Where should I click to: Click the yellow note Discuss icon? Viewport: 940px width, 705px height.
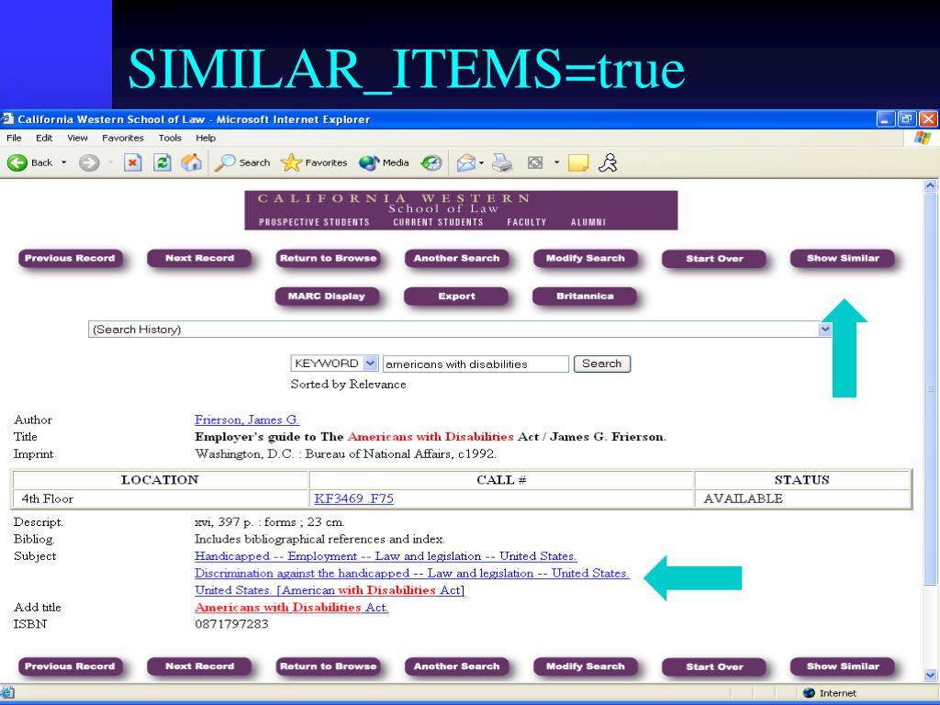[x=578, y=162]
